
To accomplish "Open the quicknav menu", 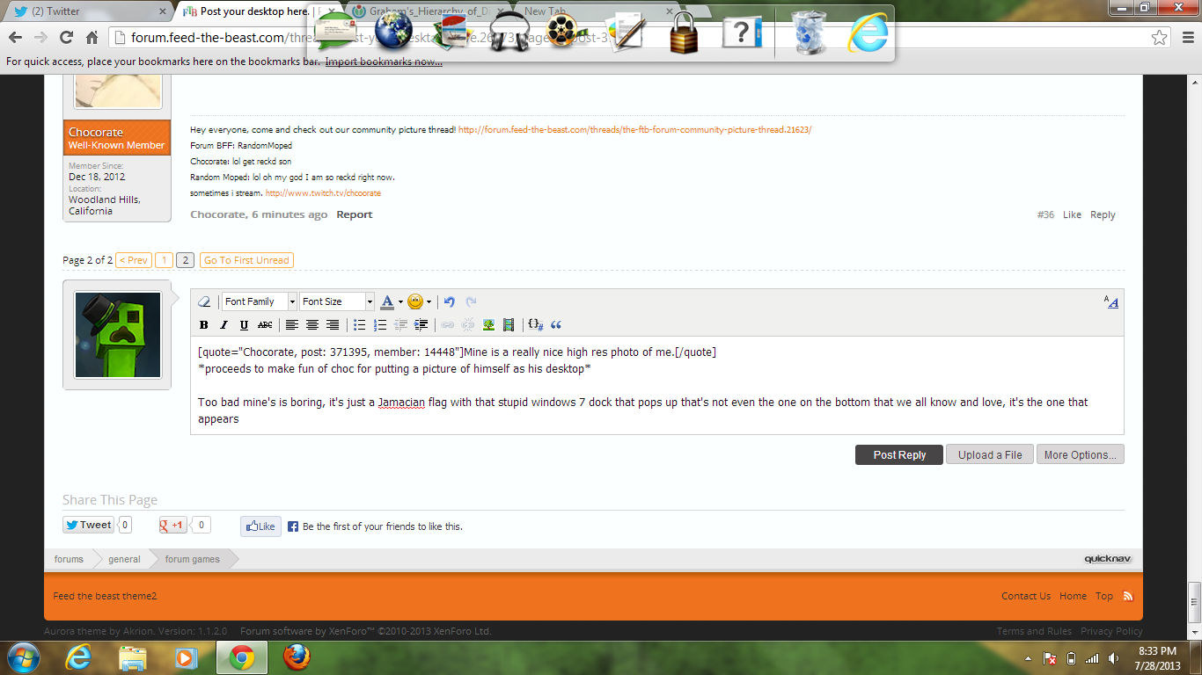I will coord(1108,559).
